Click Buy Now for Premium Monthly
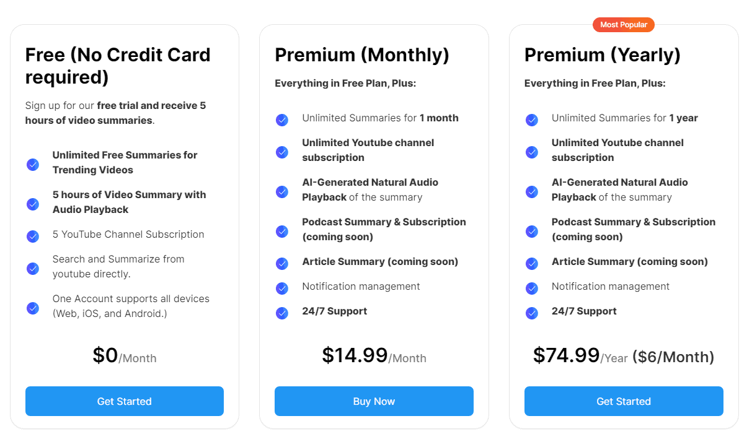 pos(374,401)
